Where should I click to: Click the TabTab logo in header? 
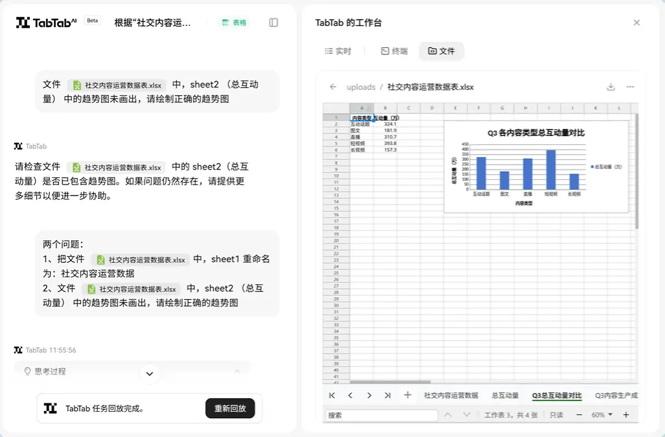(x=46, y=23)
